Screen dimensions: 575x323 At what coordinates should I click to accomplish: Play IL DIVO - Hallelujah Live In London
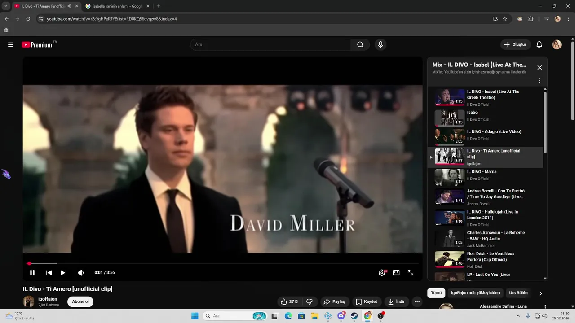[x=485, y=218]
